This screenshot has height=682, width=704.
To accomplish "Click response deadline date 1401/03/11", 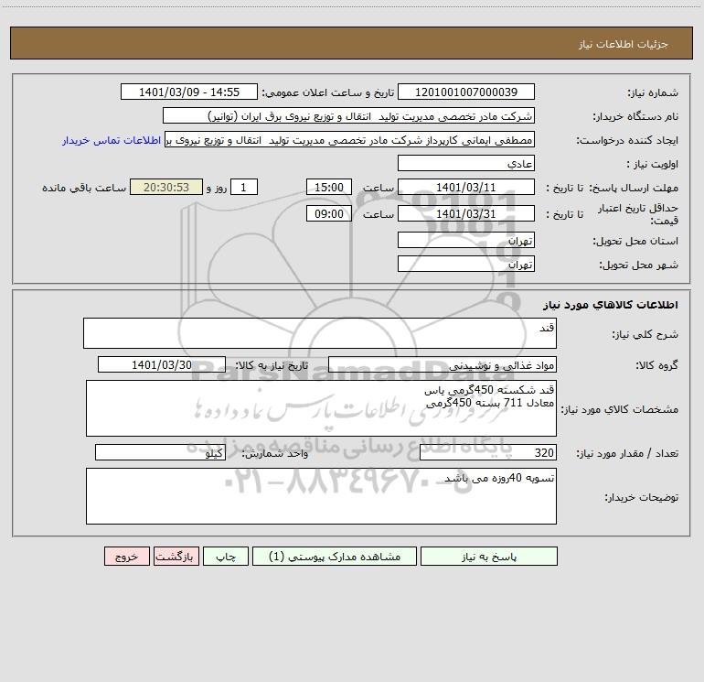I will click(466, 187).
